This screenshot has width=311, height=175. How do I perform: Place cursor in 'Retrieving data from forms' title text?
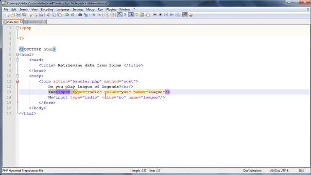click(x=89, y=65)
